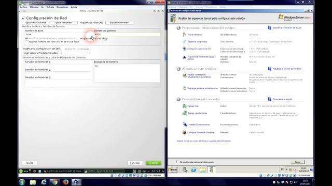Viewport: 332px width, 186px height.
Task: Switch to Encaminamiento tab
Action: point(119,23)
